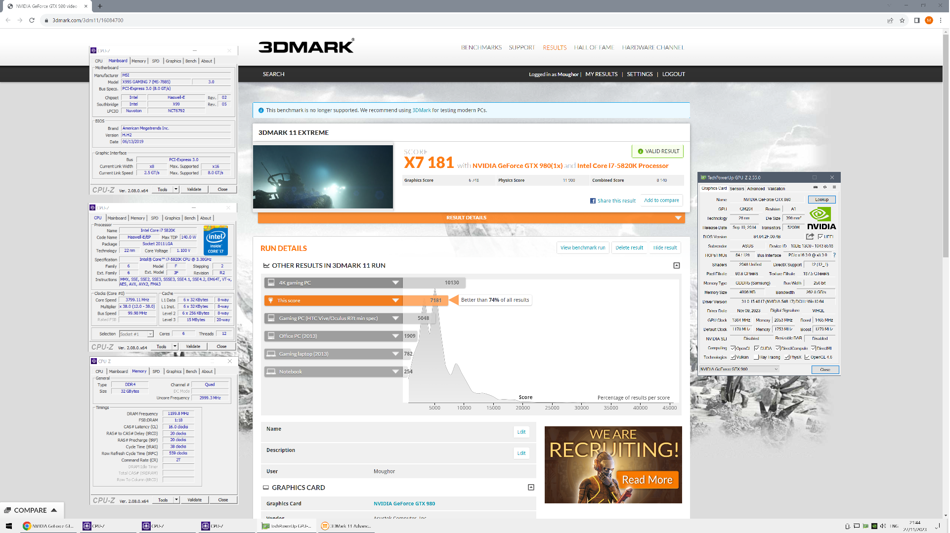Screen dimensions: 950x533
Task: Click the info icon in the notice banner
Action: pos(261,110)
